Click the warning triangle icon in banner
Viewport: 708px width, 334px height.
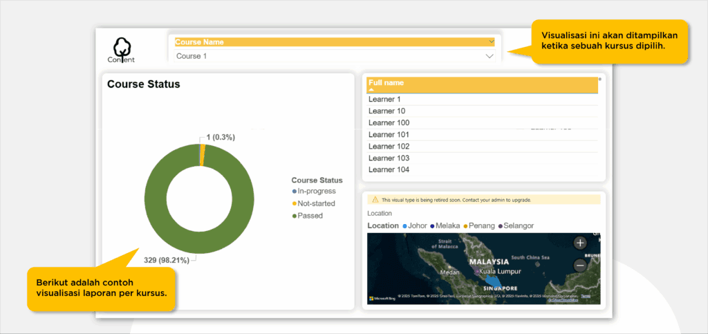click(375, 199)
